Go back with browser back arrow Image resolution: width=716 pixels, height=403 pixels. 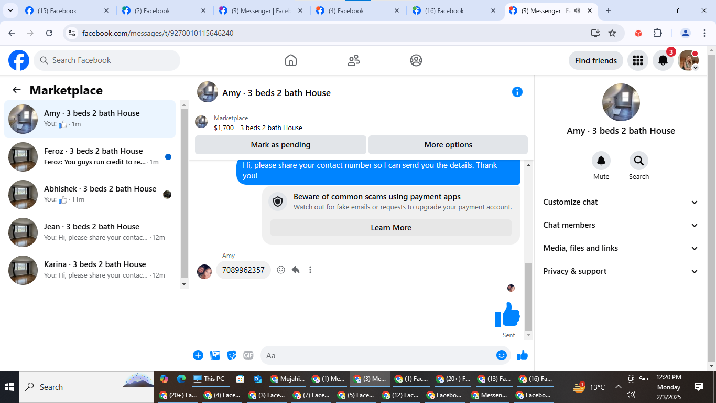[12, 33]
